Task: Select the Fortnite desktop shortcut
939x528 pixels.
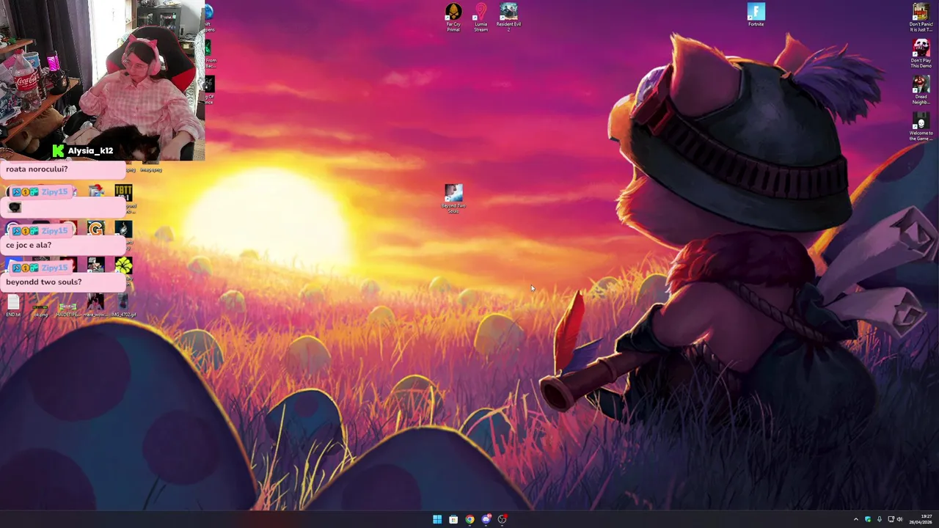Action: pos(756,15)
